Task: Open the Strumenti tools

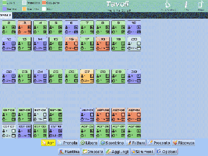Action: click(x=143, y=152)
